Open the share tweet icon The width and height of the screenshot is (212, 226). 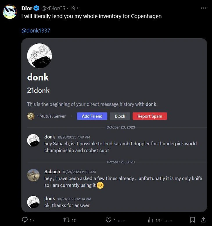coord(204,220)
